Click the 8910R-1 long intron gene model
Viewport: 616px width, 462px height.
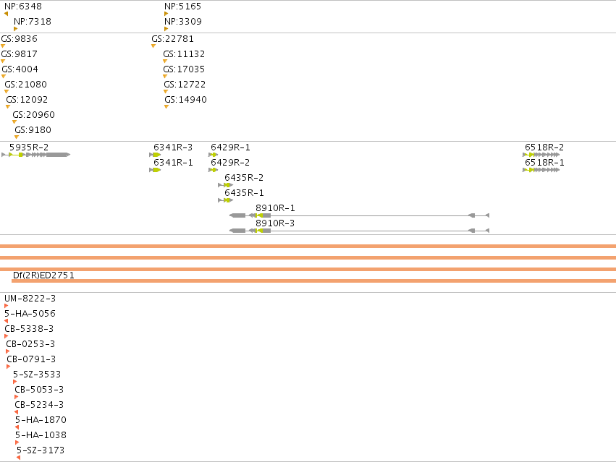[360, 215]
